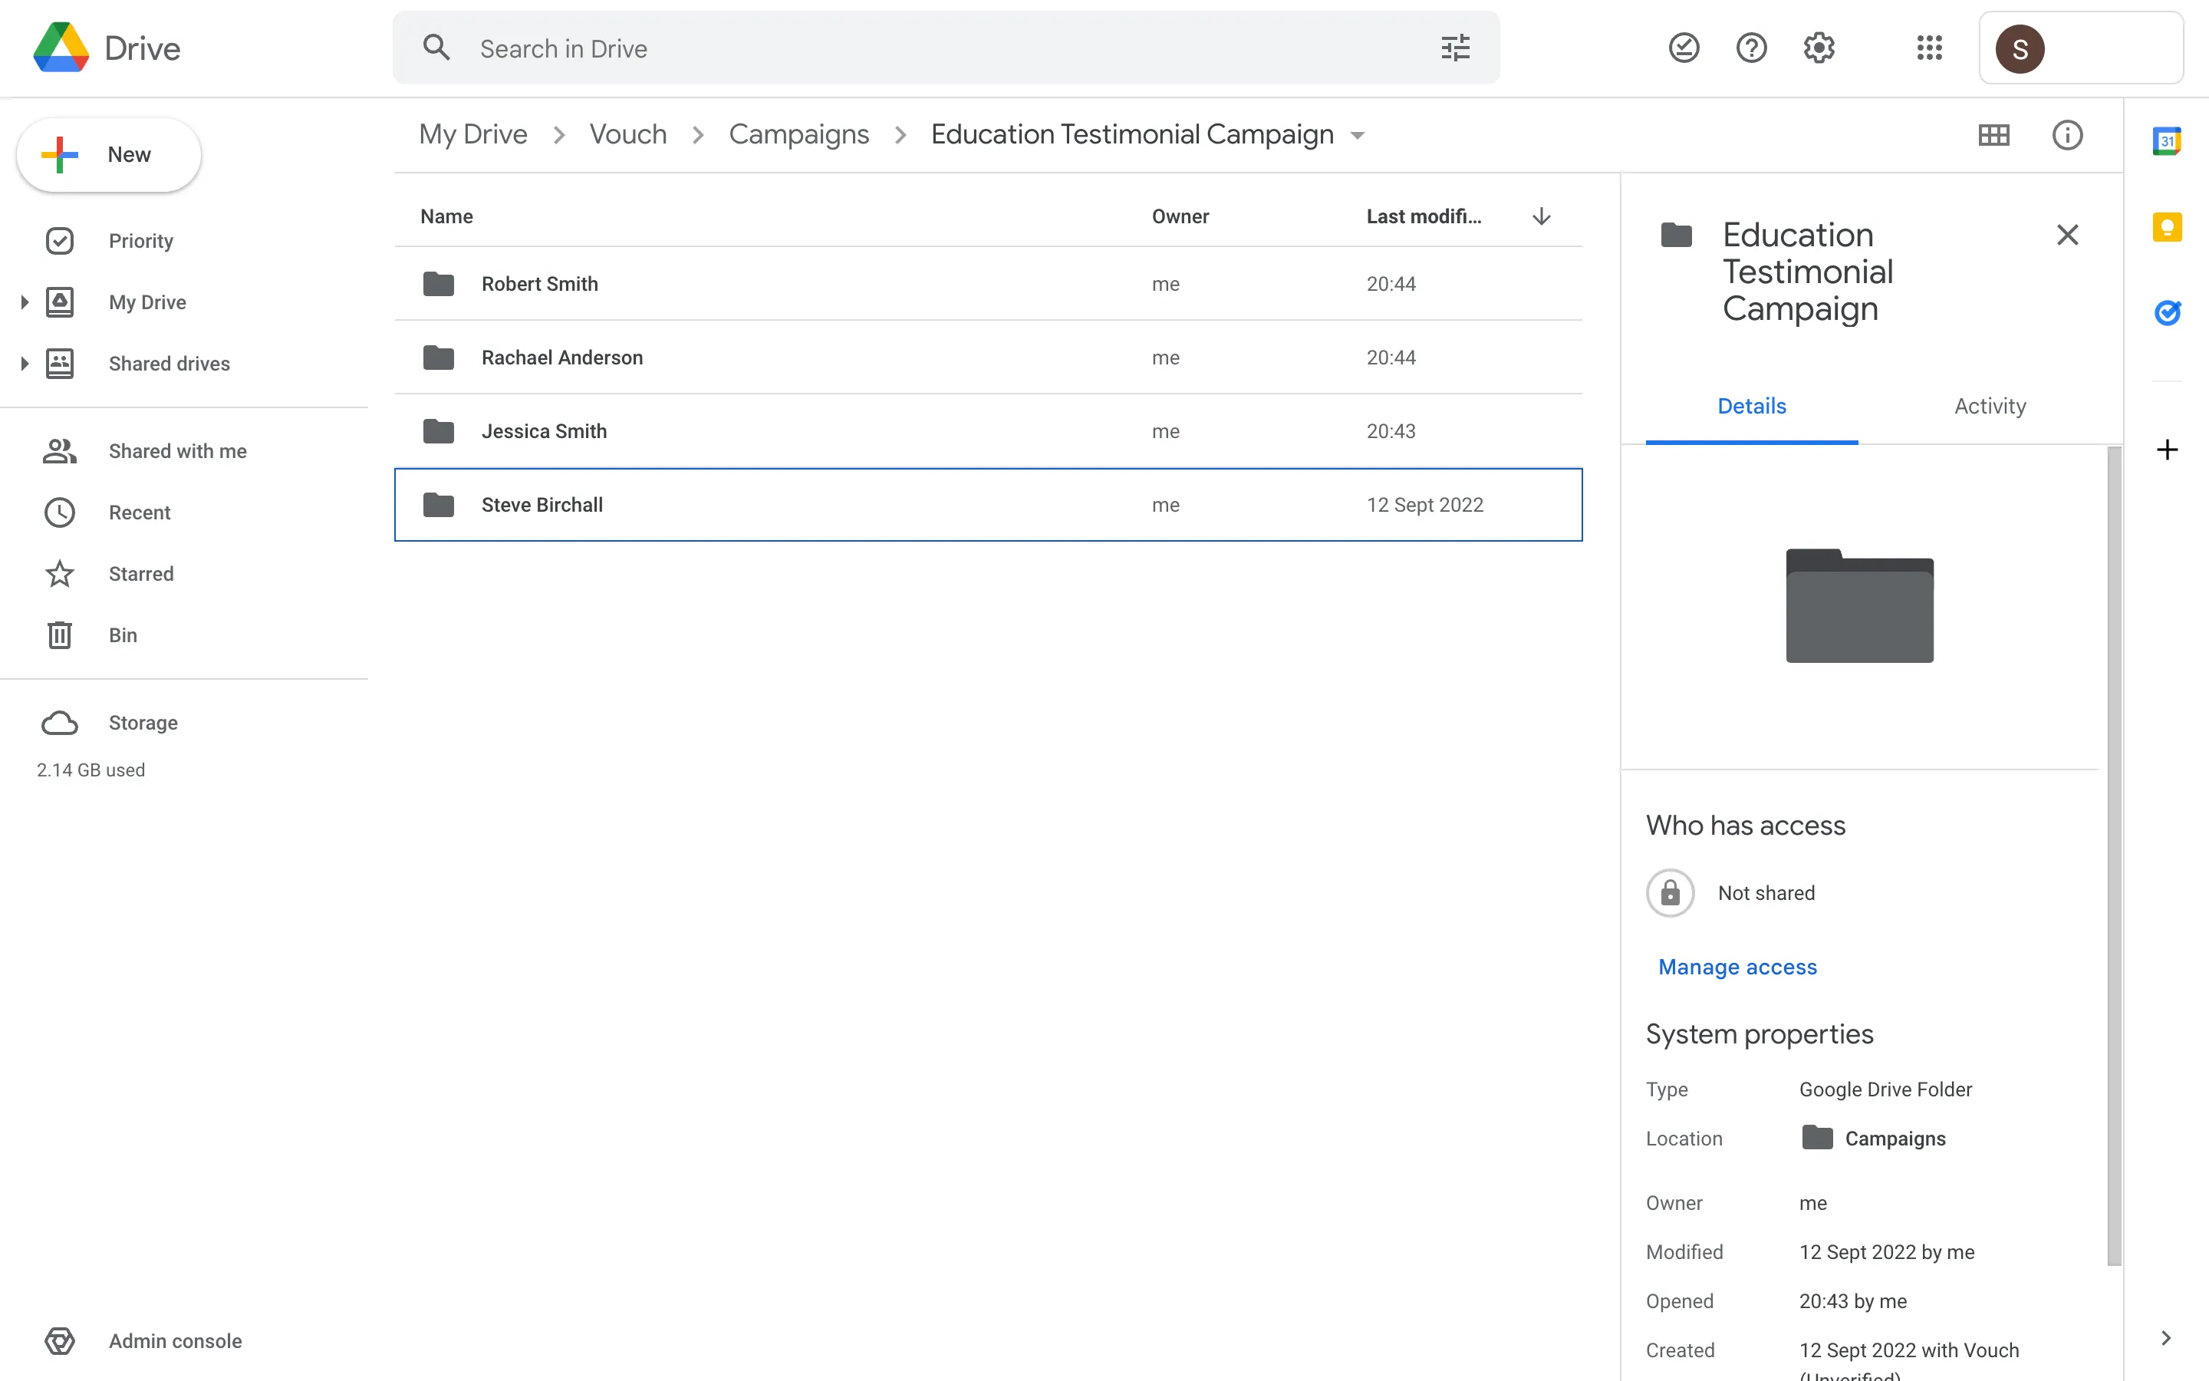Screen dimensions: 2209x1381
Task: Open Education Testimonial Campaign breadcrumb dropdown
Action: [1358, 134]
